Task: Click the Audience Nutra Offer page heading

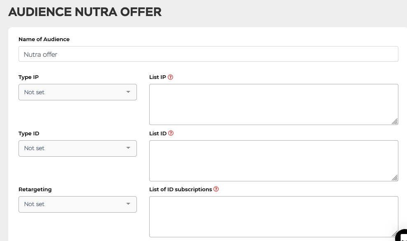Action: coord(85,12)
